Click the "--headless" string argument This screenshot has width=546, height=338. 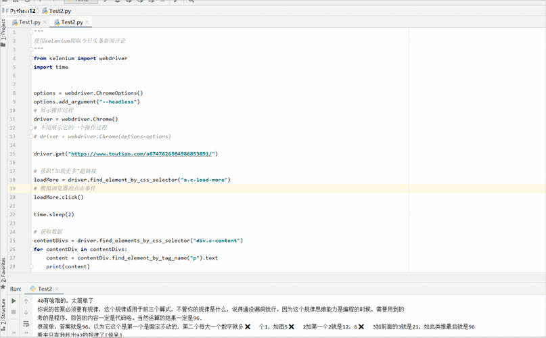118,101
